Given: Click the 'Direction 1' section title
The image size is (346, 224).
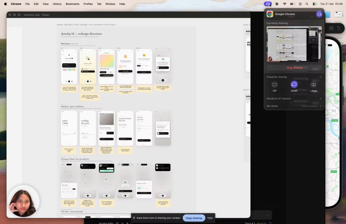Looking at the screenshot, I should 70,44.
